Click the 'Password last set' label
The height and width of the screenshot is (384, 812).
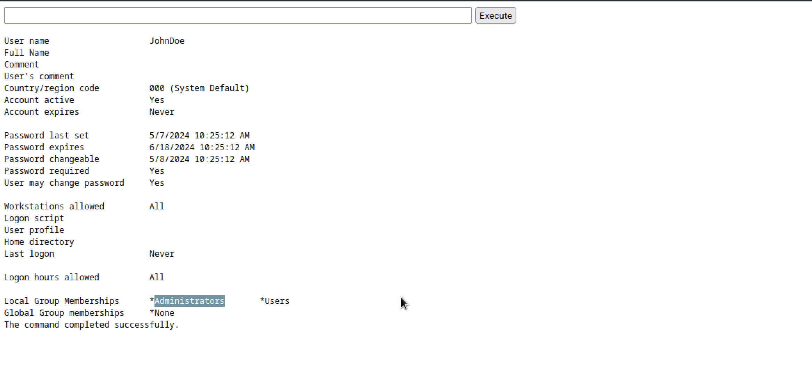[x=47, y=135]
